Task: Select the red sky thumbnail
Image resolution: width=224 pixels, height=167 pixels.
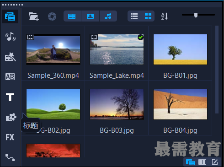Action: pyautogui.click(x=53, y=151)
